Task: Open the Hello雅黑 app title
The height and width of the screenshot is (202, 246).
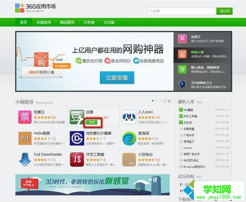Action: (x=42, y=133)
